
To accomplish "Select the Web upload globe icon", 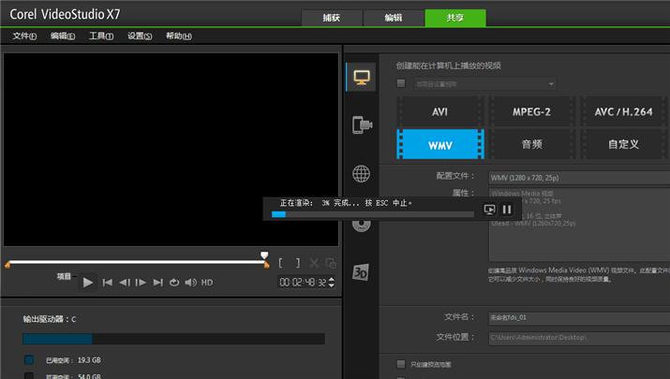I will [x=361, y=174].
